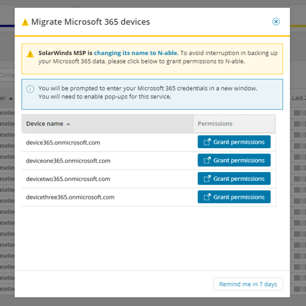
Task: Select devicethree365.onmicrosoft.com device name
Action: (x=70, y=197)
